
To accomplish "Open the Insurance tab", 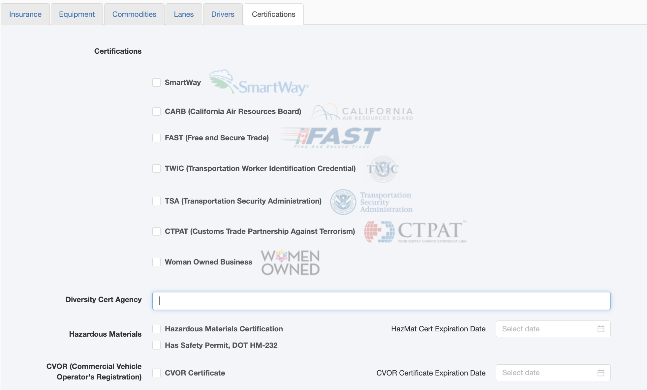I will 25,14.
